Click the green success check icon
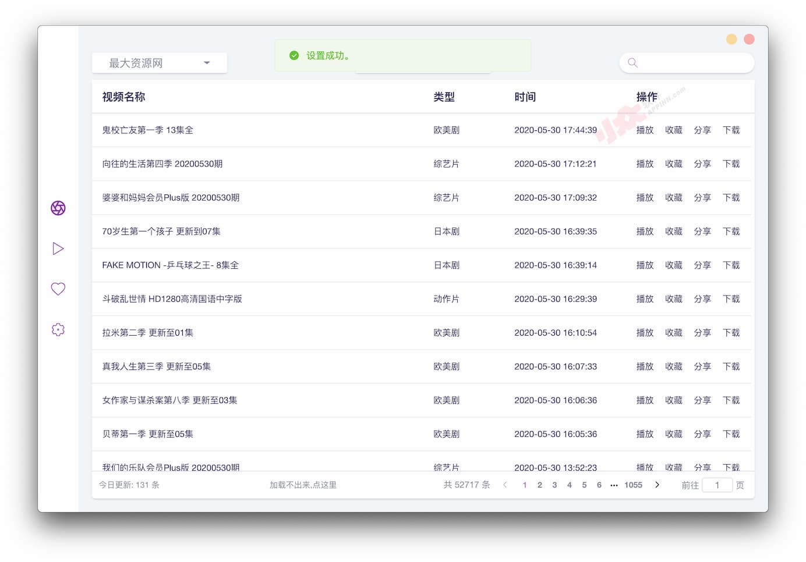 294,55
